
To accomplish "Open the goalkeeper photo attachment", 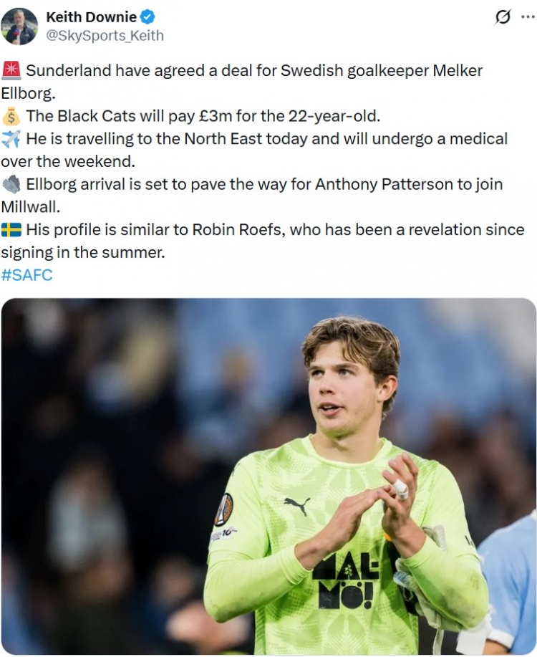I will click(268, 476).
